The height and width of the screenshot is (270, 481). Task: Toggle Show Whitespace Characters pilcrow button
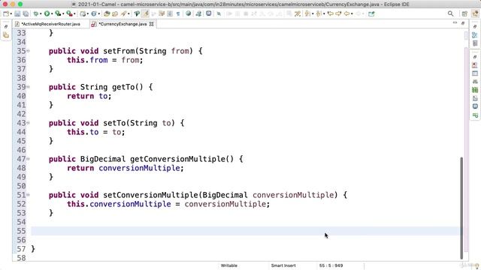click(178, 13)
